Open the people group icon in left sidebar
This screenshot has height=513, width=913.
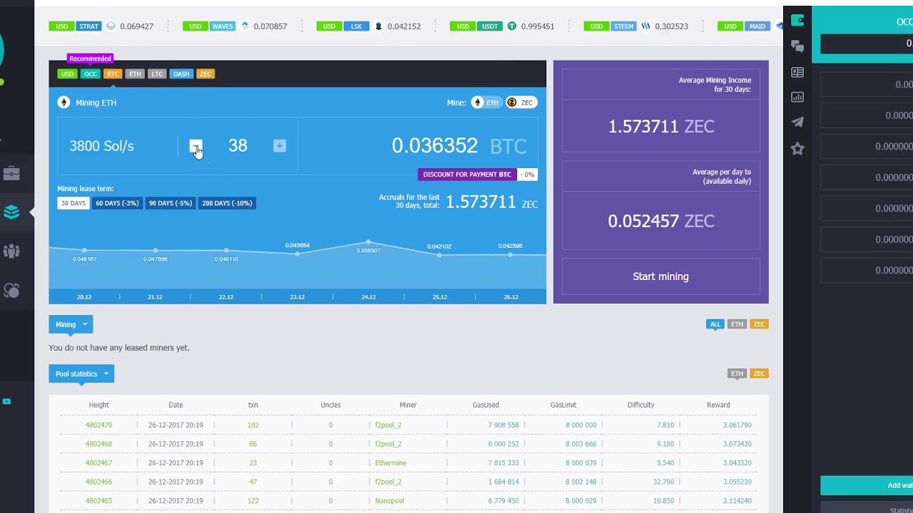[11, 251]
